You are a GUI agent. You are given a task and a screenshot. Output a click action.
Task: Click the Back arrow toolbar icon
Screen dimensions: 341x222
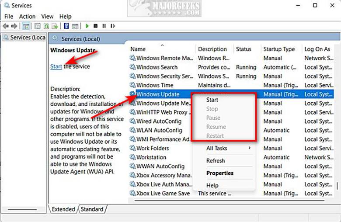(x=6, y=26)
